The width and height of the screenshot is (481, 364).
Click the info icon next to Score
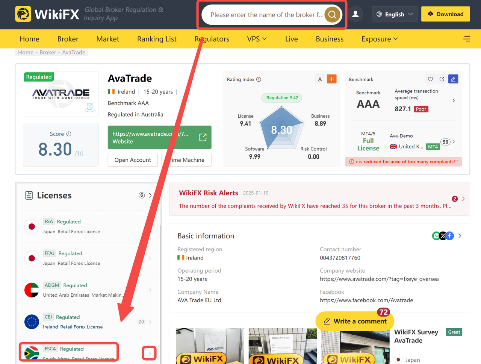tap(69, 134)
